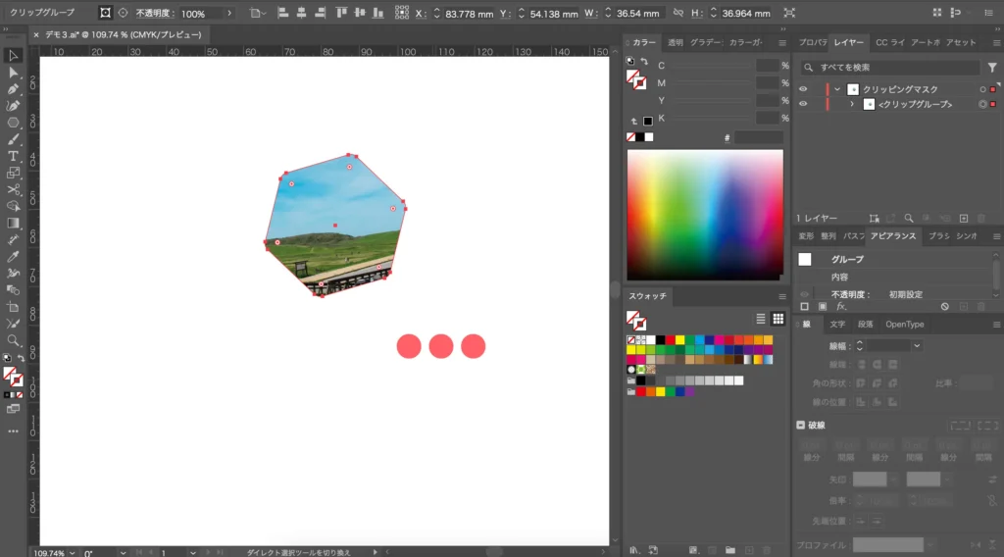Screen dimensions: 1004x557
Task: Select the Eyedropper tool
Action: click(14, 256)
